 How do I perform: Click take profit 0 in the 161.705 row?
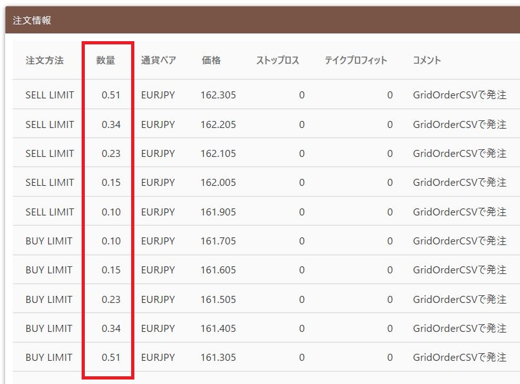click(x=390, y=241)
